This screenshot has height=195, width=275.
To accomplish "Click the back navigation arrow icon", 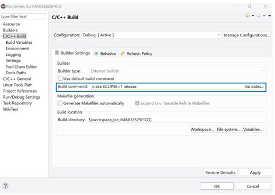I will pos(247,16).
